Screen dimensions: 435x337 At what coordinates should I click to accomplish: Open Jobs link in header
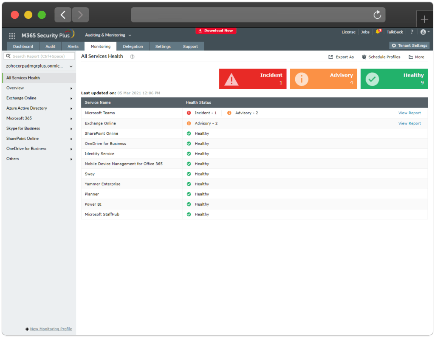pos(365,32)
